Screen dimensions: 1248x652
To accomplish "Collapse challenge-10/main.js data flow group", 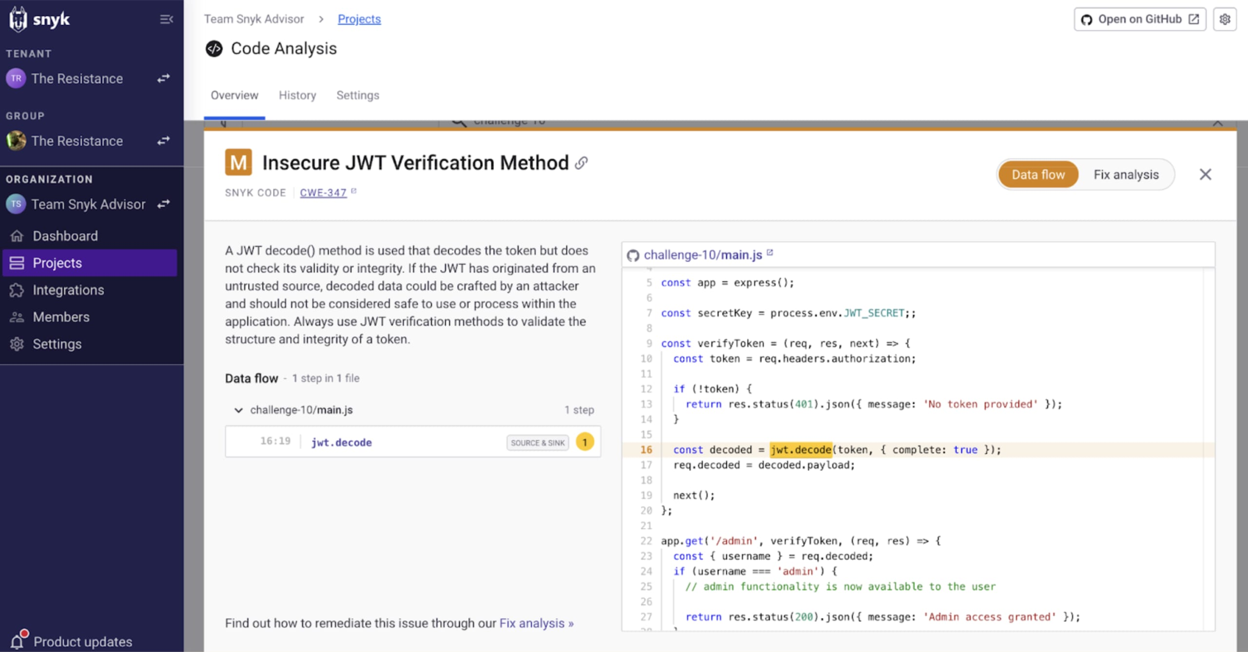I will (x=238, y=410).
